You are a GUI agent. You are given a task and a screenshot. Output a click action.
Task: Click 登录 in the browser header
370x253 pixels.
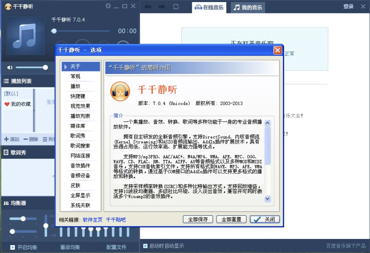tap(348, 7)
